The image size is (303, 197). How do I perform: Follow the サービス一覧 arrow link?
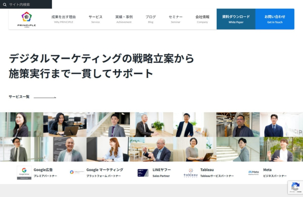pos(33,97)
